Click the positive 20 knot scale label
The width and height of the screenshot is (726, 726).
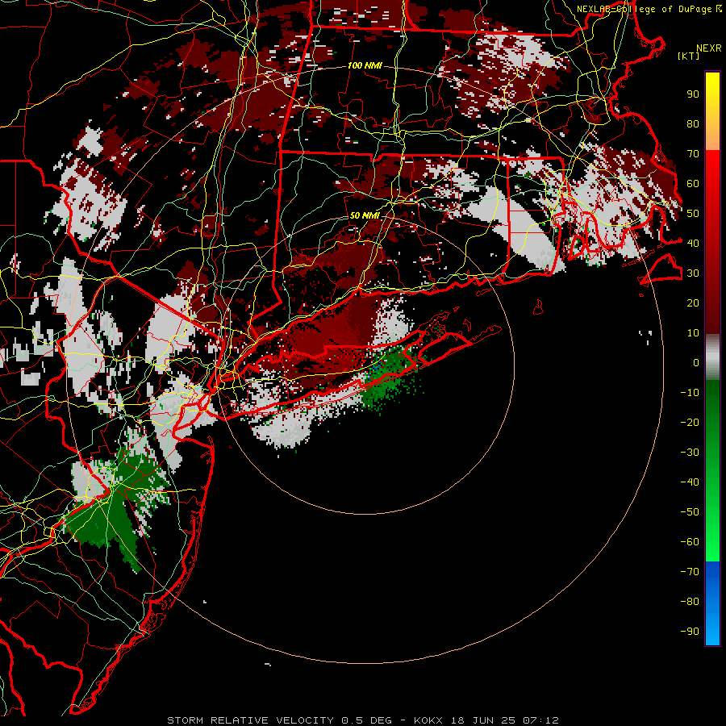pyautogui.click(x=693, y=302)
